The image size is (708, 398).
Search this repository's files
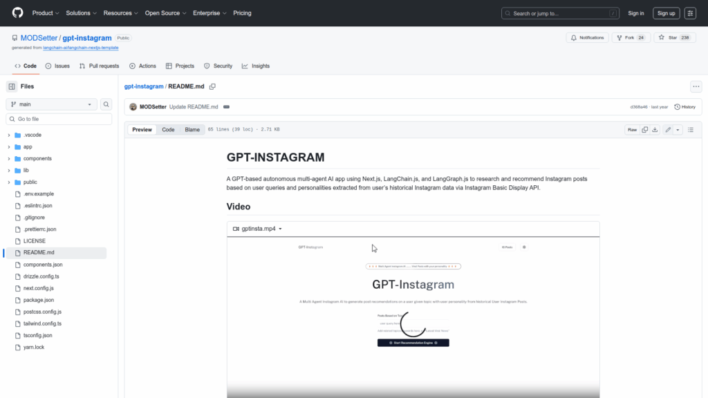pos(106,104)
